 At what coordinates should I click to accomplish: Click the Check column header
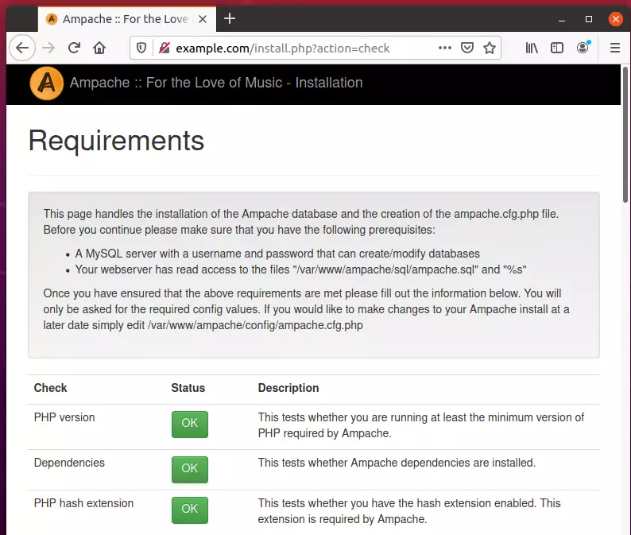point(50,388)
